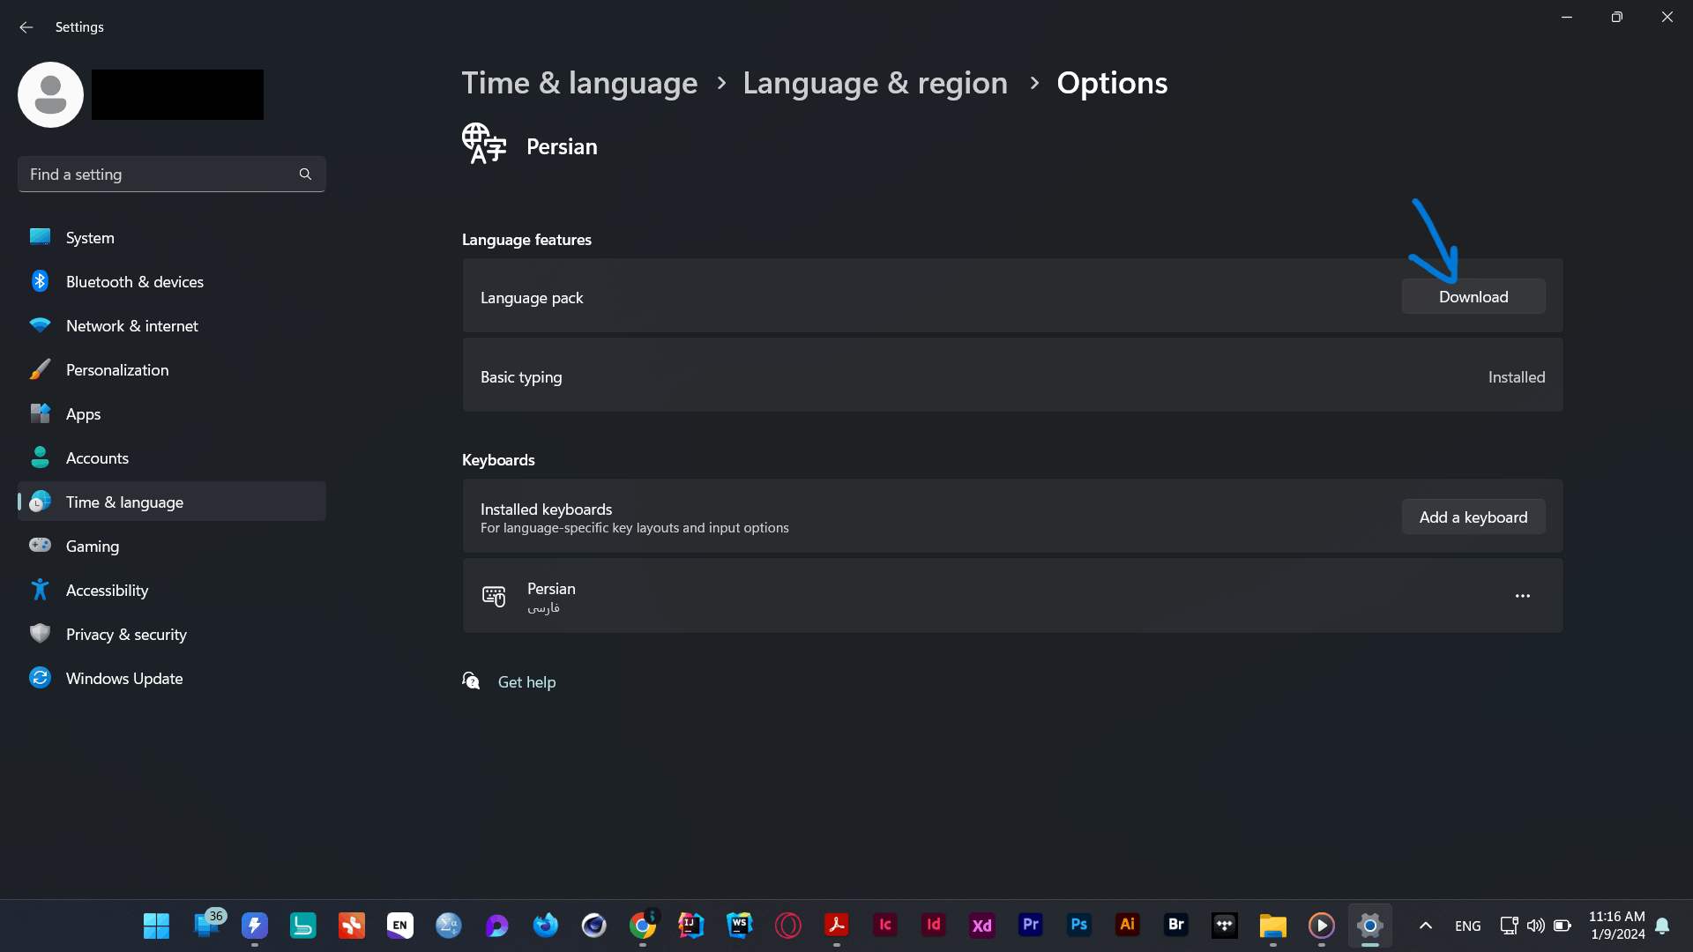Focus the Find a setting field
The image size is (1693, 952).
click(172, 175)
